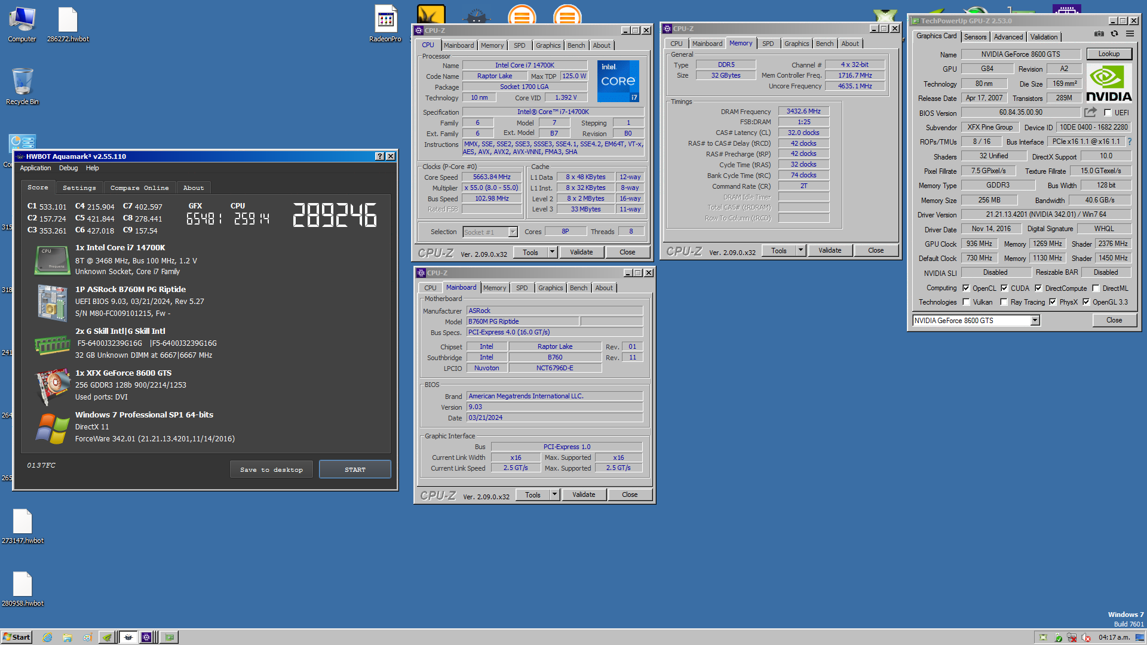Click the total score 289246 display

click(x=335, y=215)
